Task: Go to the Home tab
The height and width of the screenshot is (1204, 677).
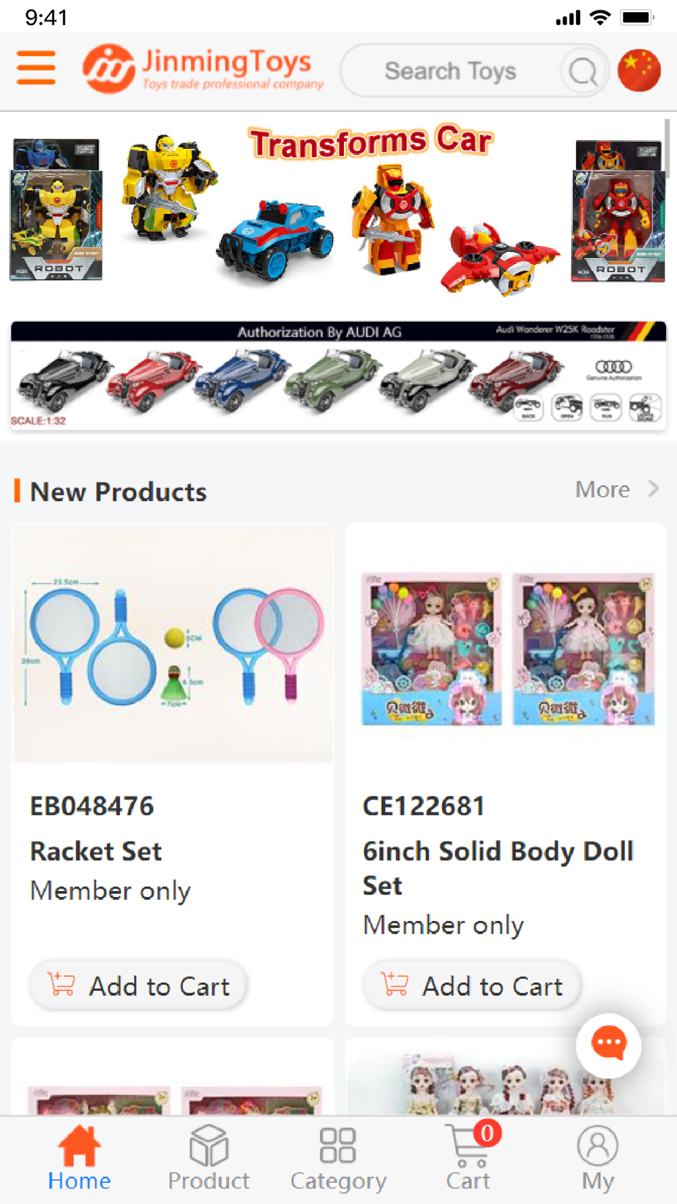Action: pyautogui.click(x=79, y=1159)
